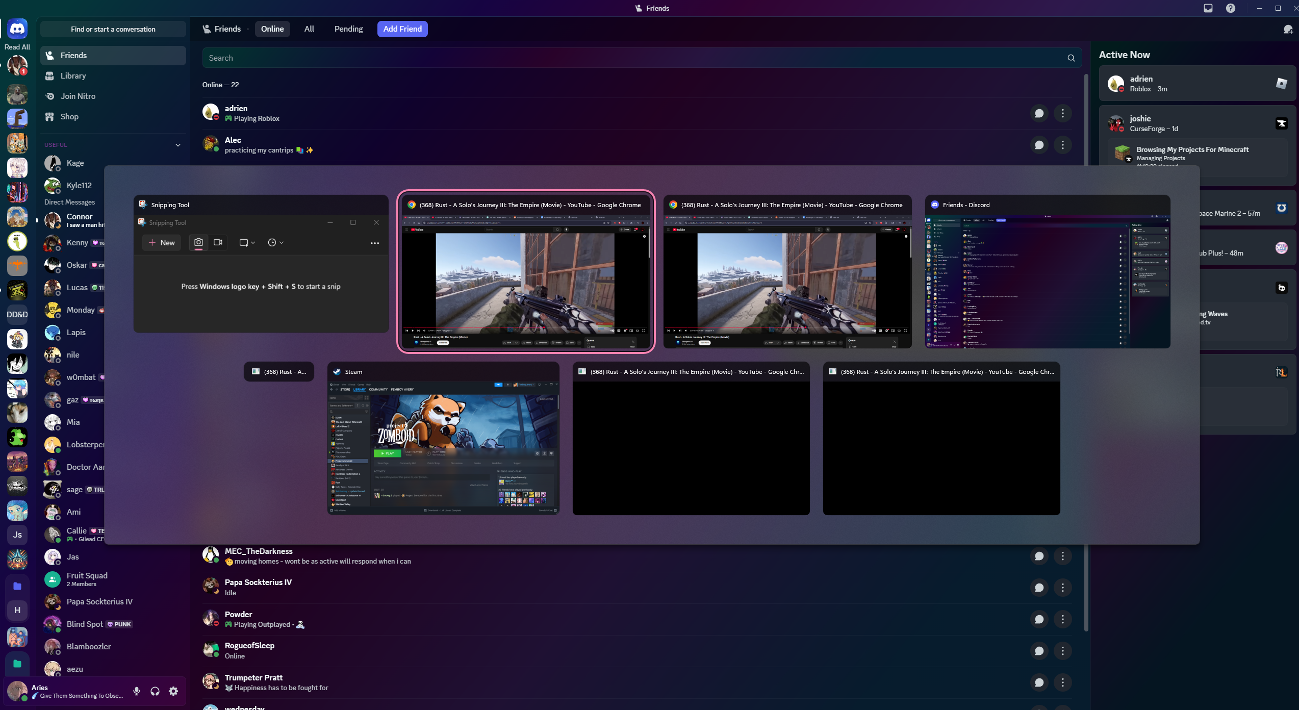Switch to Online friends tab

click(272, 29)
